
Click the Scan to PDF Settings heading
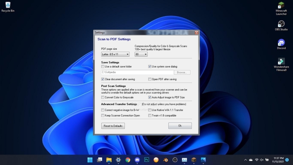point(114,39)
